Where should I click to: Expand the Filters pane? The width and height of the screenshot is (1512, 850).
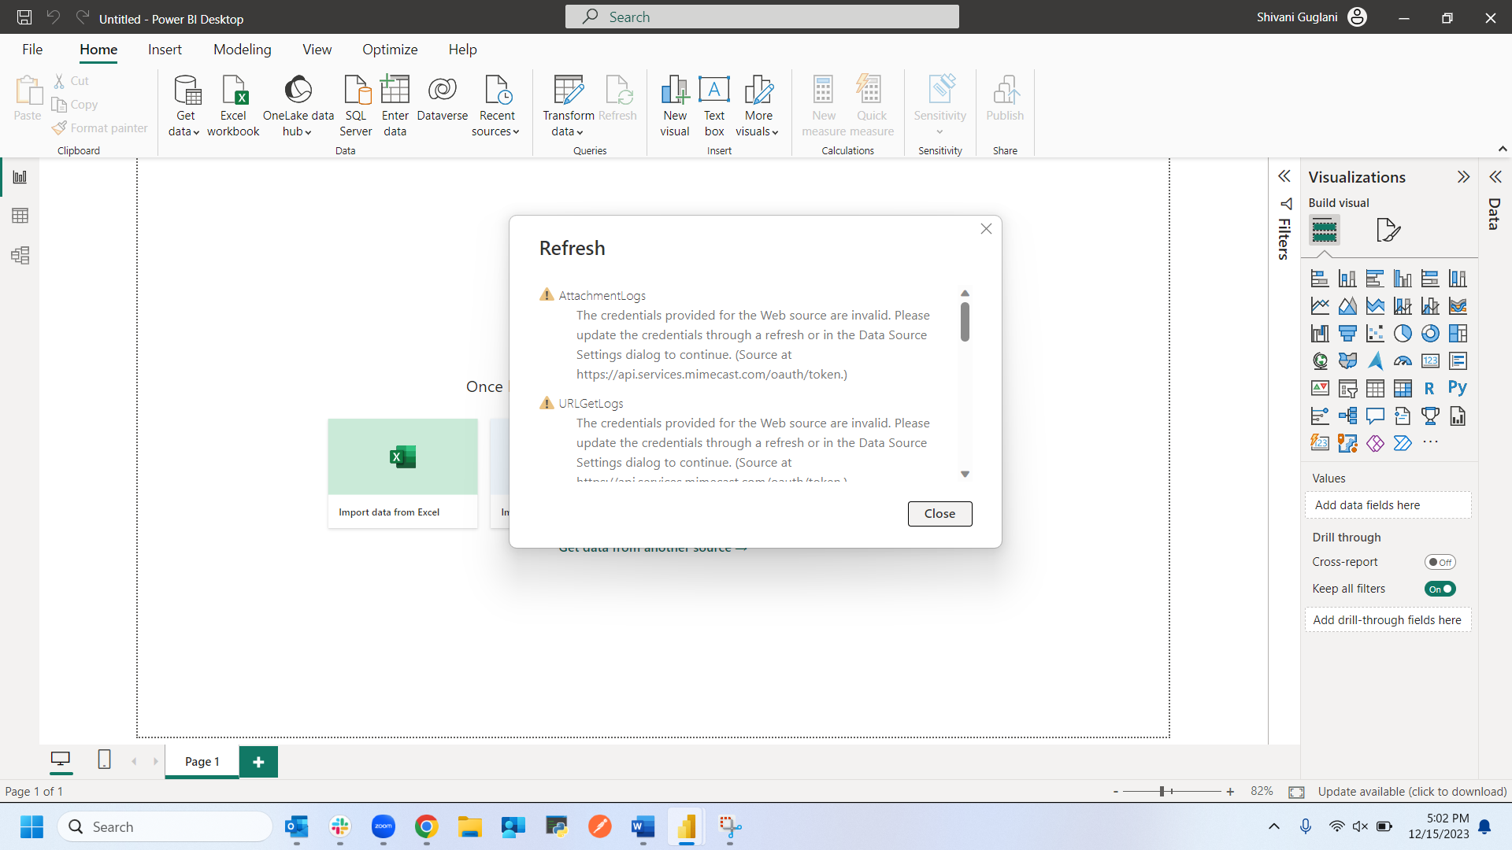1284,176
